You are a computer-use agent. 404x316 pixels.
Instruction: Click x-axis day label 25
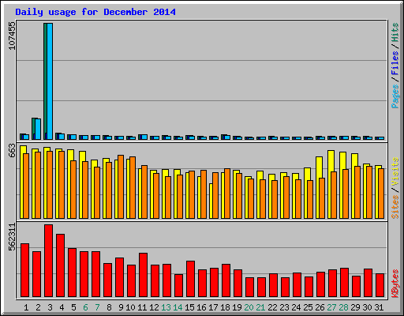308,307
